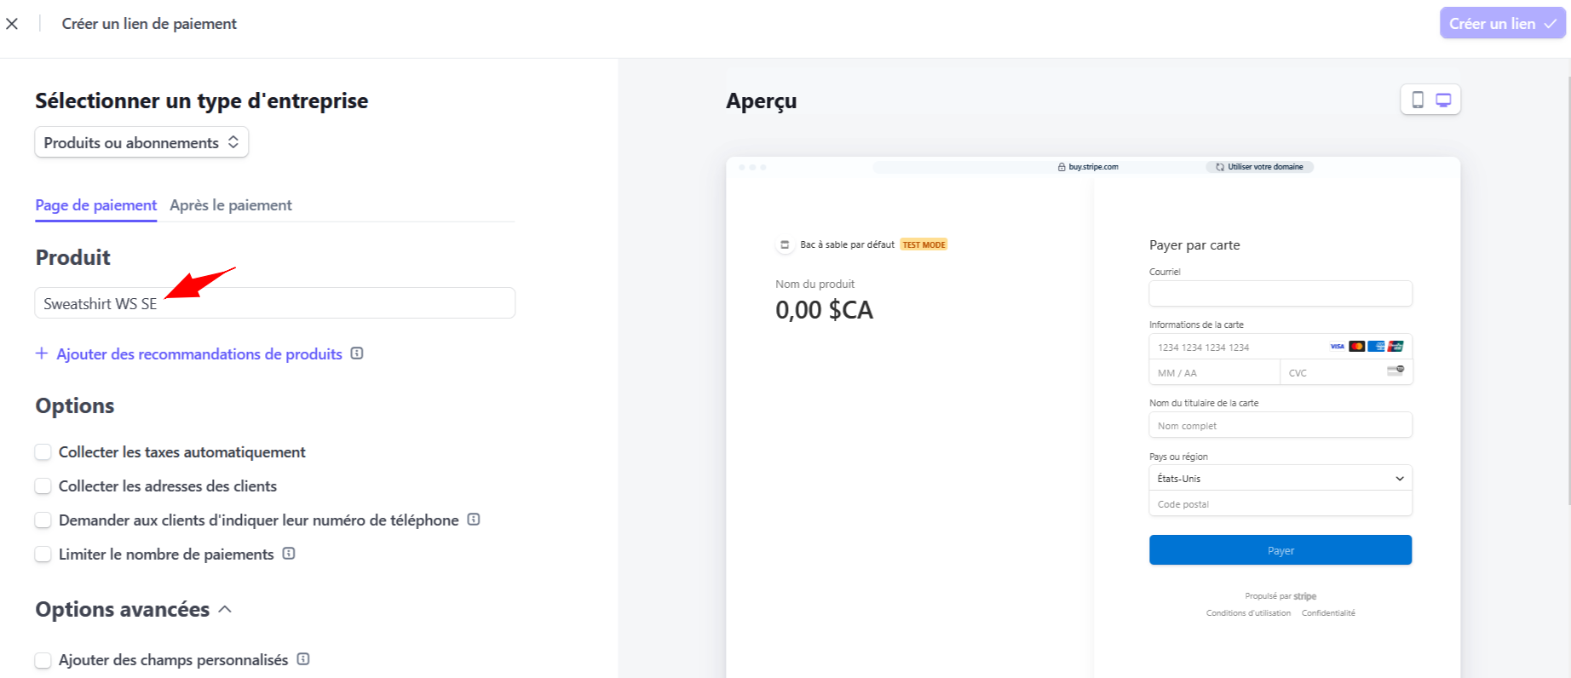Focus the Produit search field
The width and height of the screenshot is (1571, 678).
(275, 303)
